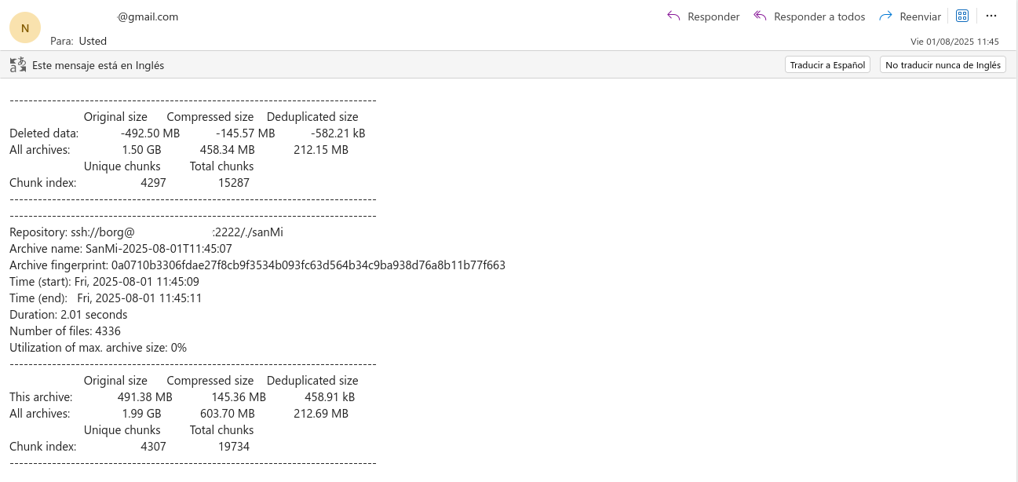
Task: Click the value 212.15 MB
Action: coord(321,150)
